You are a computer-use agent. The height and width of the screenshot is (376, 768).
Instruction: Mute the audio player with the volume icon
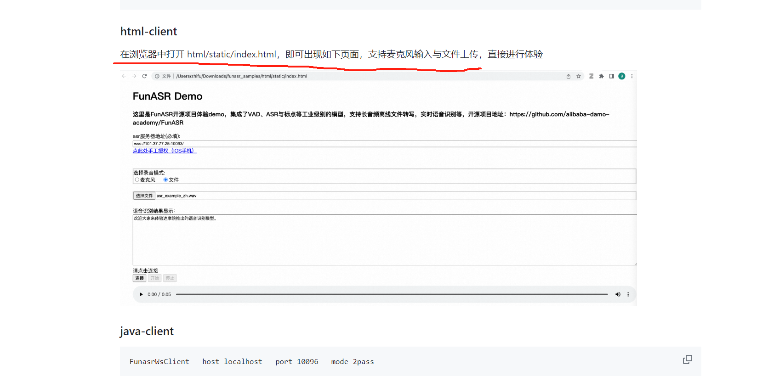tap(618, 294)
